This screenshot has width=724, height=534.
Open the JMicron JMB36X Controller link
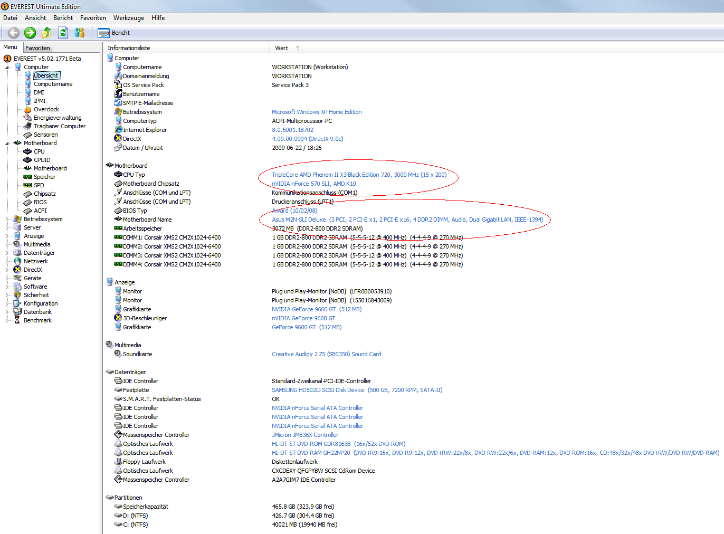coord(305,435)
